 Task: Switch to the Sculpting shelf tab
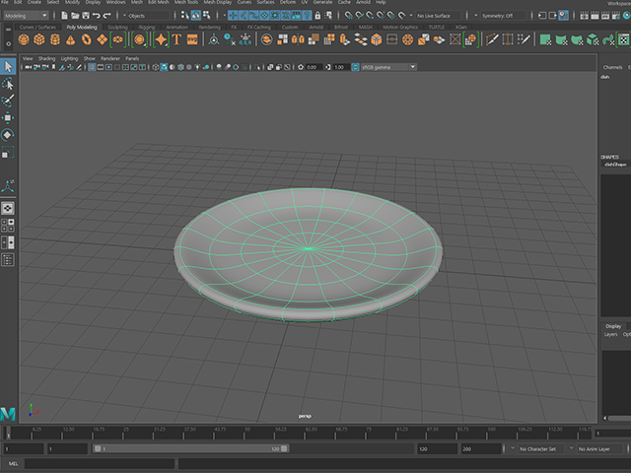click(117, 27)
